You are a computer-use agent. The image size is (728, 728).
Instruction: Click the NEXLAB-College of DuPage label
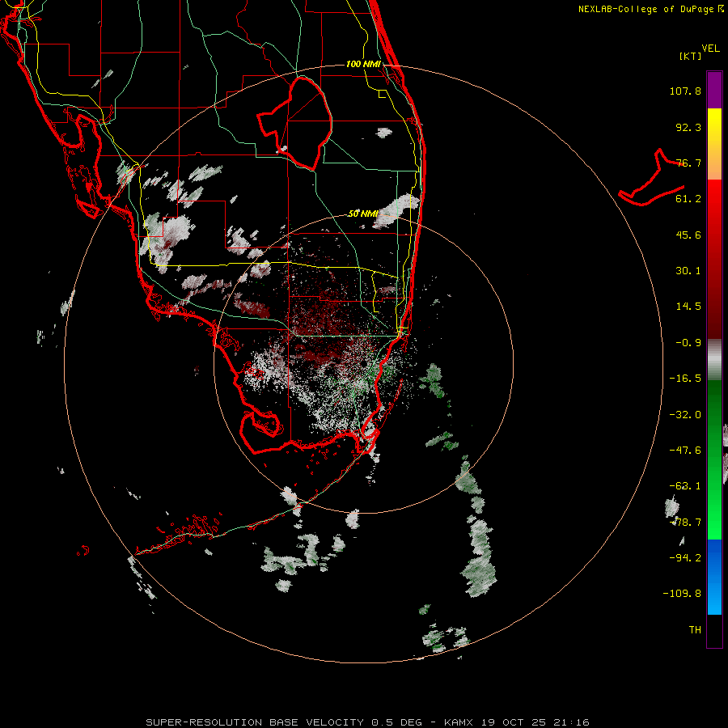647,9
